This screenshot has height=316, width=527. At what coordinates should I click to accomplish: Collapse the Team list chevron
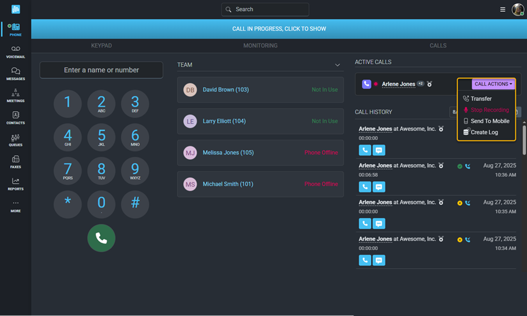337,65
